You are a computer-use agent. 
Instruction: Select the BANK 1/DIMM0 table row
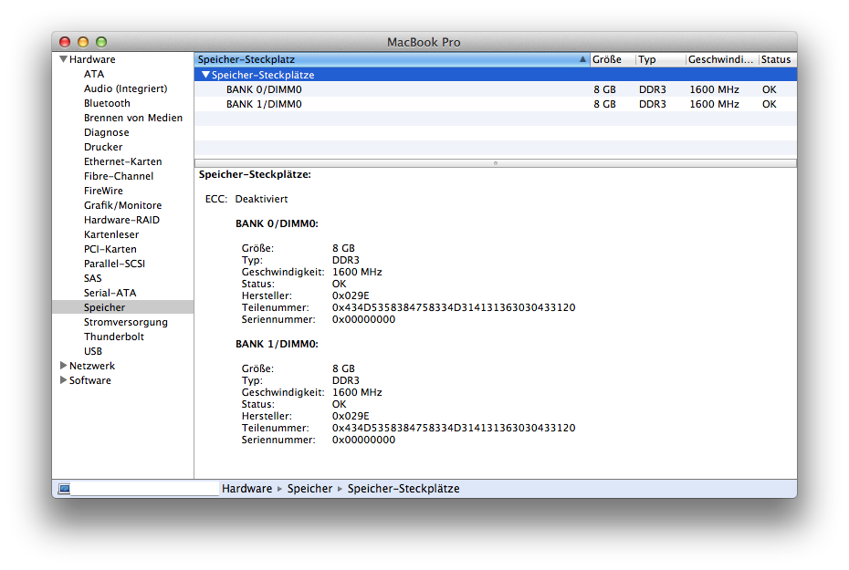coord(496,104)
